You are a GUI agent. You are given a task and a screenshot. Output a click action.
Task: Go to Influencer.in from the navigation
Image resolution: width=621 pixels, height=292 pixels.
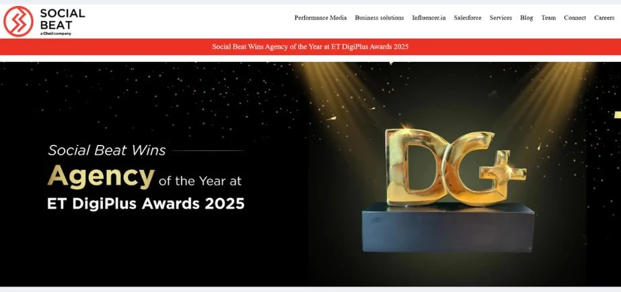pos(429,17)
